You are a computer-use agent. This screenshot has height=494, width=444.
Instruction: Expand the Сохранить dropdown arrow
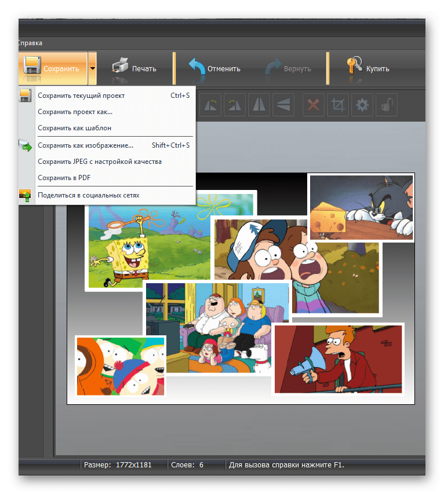[92, 68]
